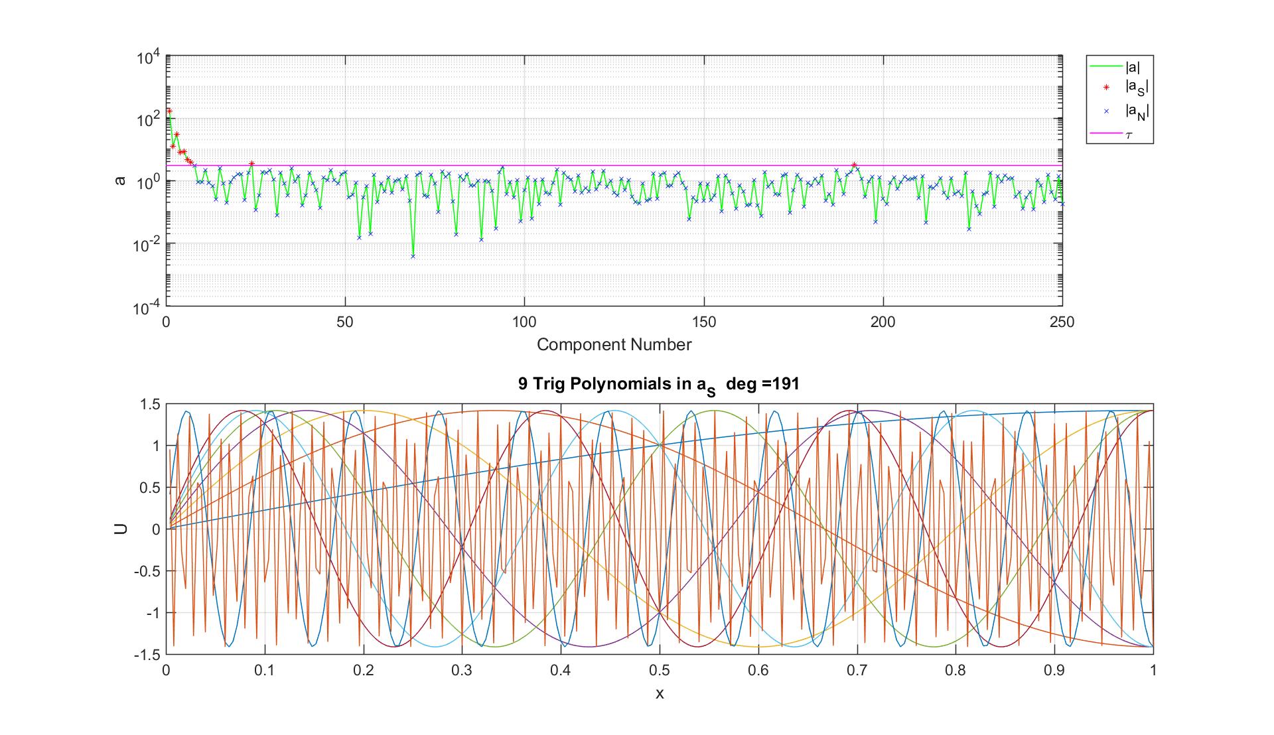Click the 10^-2 tick label on upper y-axis

147,245
